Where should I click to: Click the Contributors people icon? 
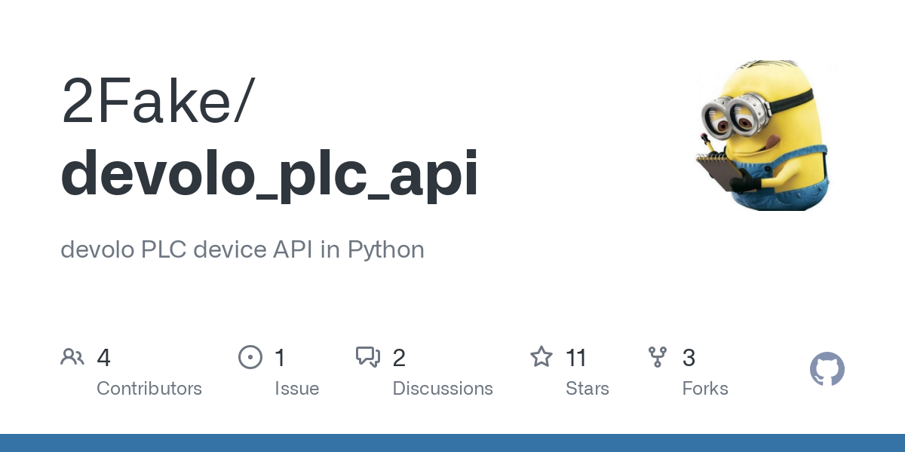pyautogui.click(x=72, y=357)
